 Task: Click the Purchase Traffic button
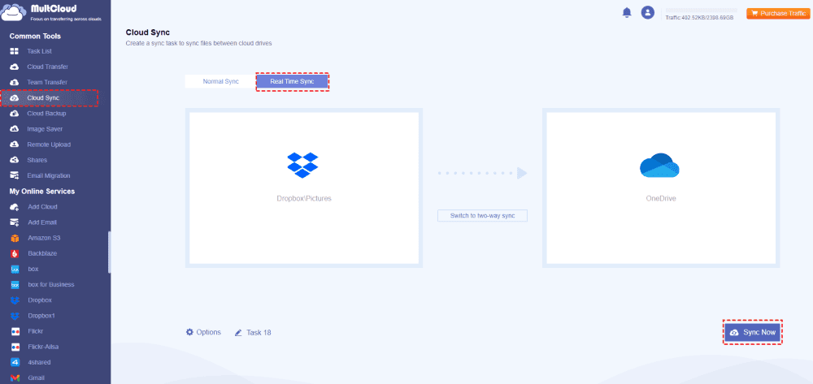coord(778,14)
